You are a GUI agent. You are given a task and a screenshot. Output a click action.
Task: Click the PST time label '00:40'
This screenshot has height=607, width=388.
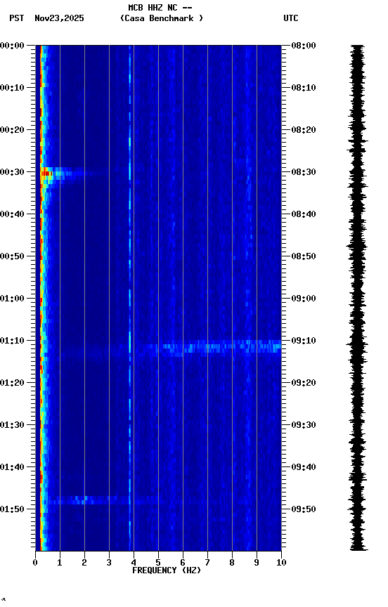tap(12, 214)
